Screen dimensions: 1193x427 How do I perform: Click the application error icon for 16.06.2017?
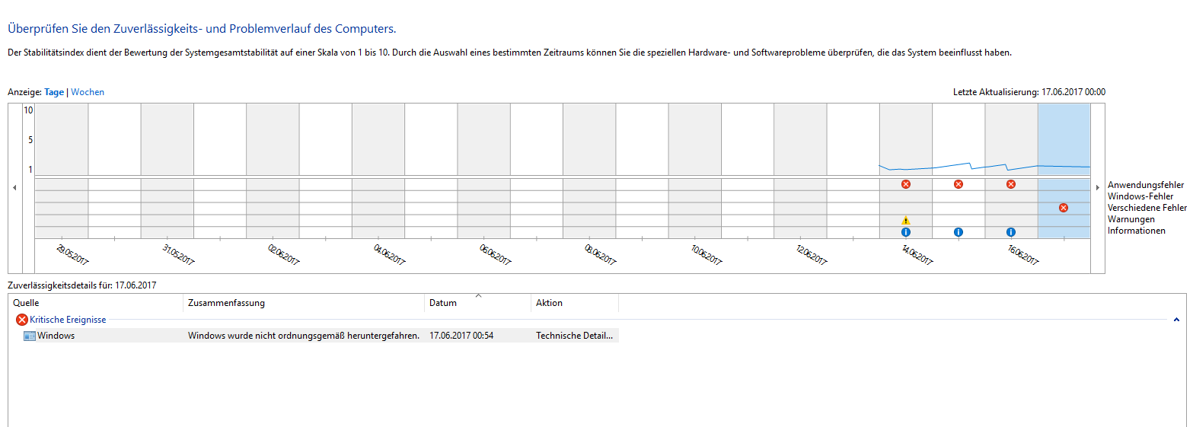[1011, 184]
